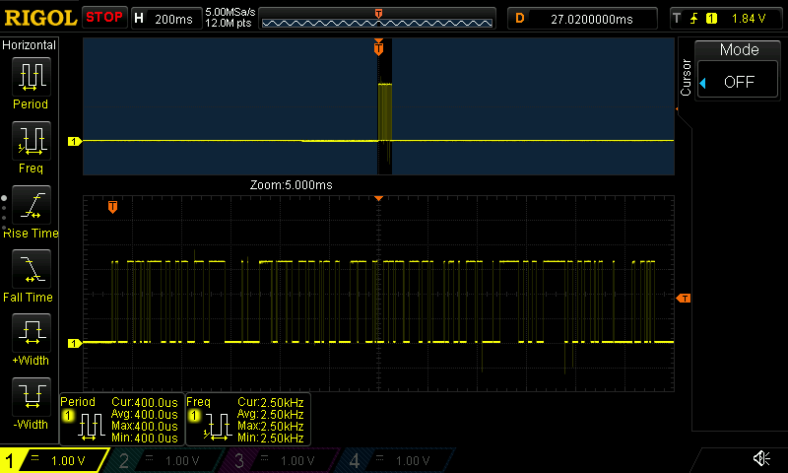Enable channel 4 tab
Viewport: 788px width, 473px height.
point(397,460)
